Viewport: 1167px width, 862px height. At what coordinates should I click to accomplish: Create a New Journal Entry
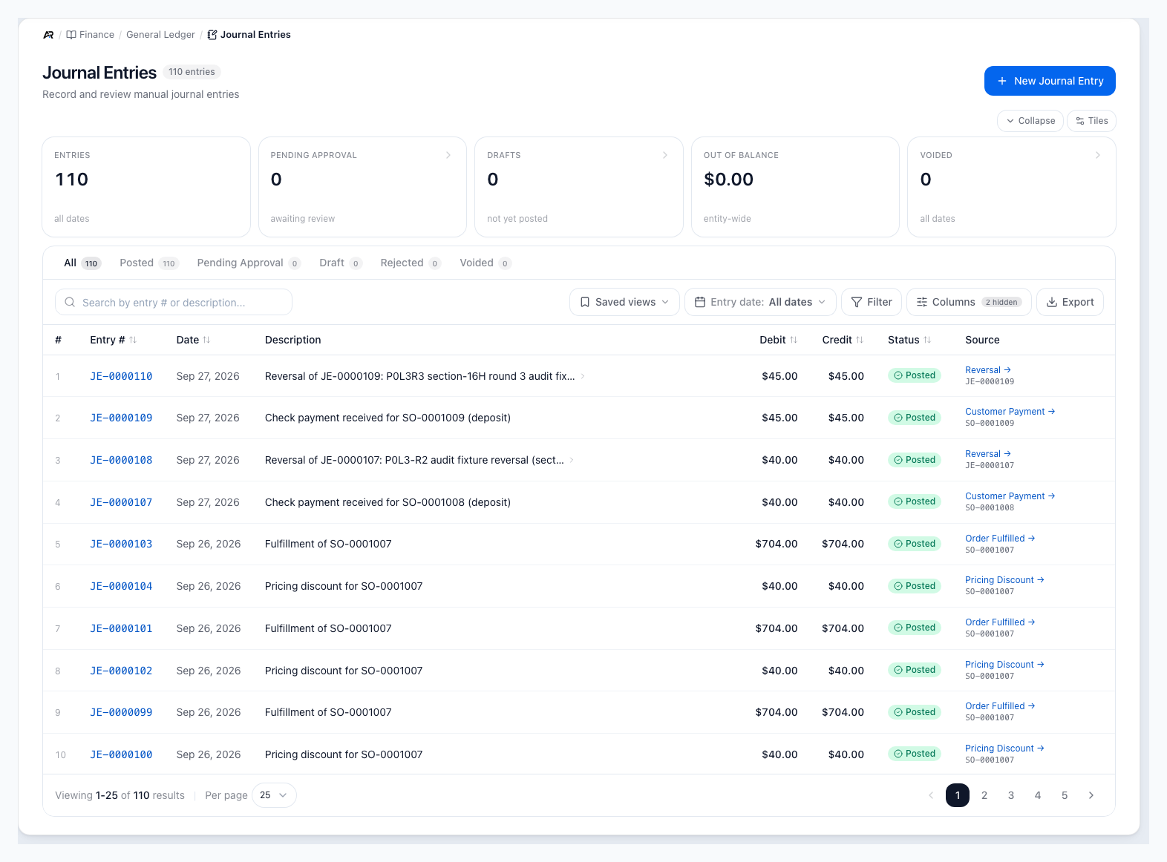1050,81
